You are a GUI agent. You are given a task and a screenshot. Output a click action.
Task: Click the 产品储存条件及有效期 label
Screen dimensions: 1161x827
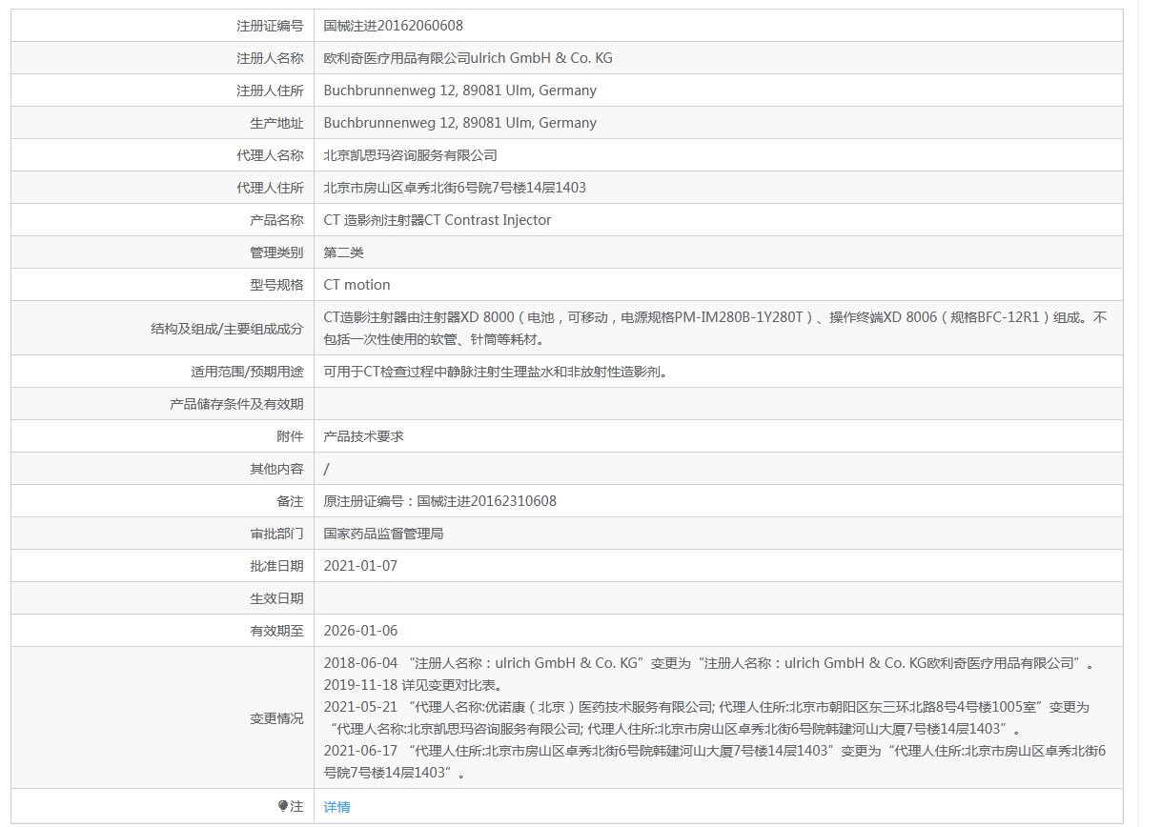(x=236, y=404)
